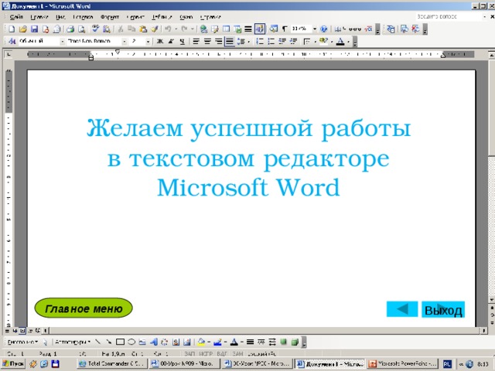Click the Print icon
Image resolution: width=495 pixels, height=371 pixels.
pyautogui.click(x=70, y=29)
